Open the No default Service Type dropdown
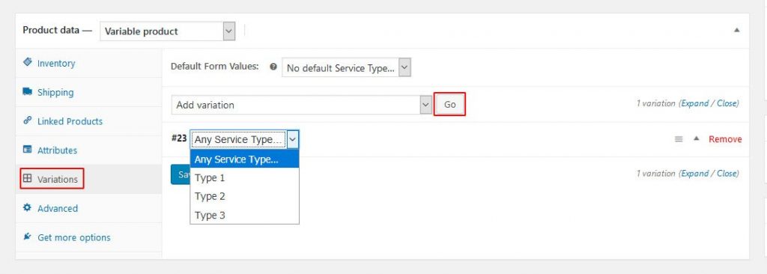Viewport: 767px width, 274px height. (346, 68)
